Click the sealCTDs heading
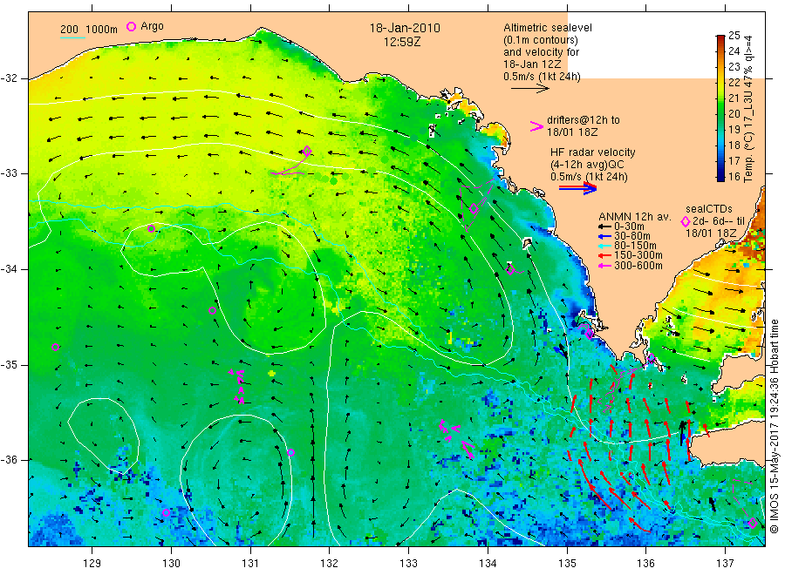 click(x=709, y=209)
